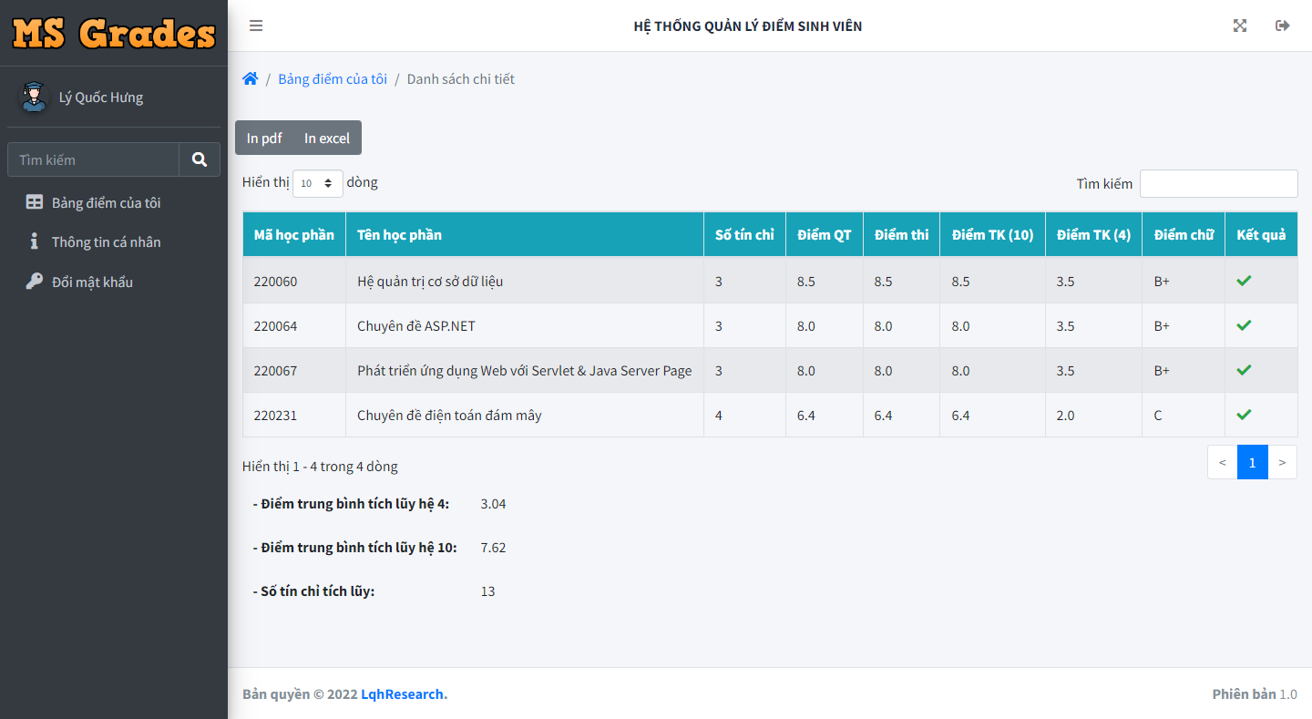The width and height of the screenshot is (1312, 719).
Task: Open the rows-per-page dropdown showing 10
Action: [x=318, y=183]
